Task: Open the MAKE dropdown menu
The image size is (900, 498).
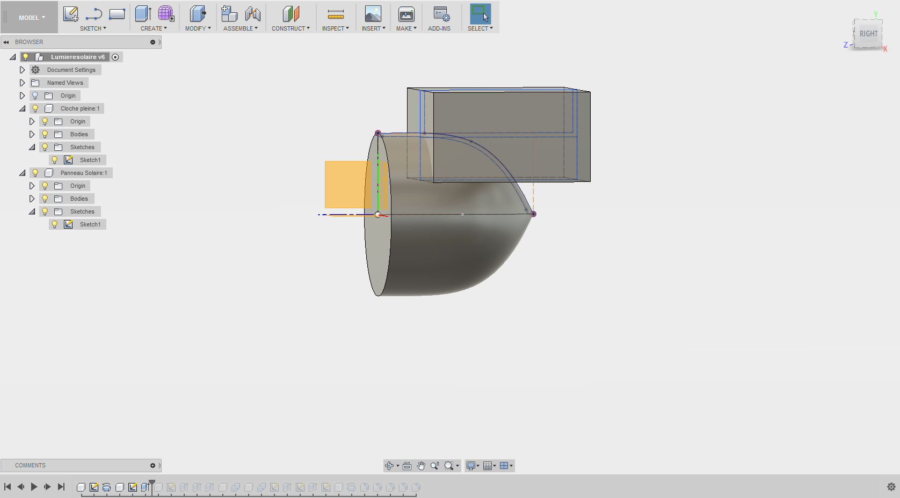Action: [406, 28]
